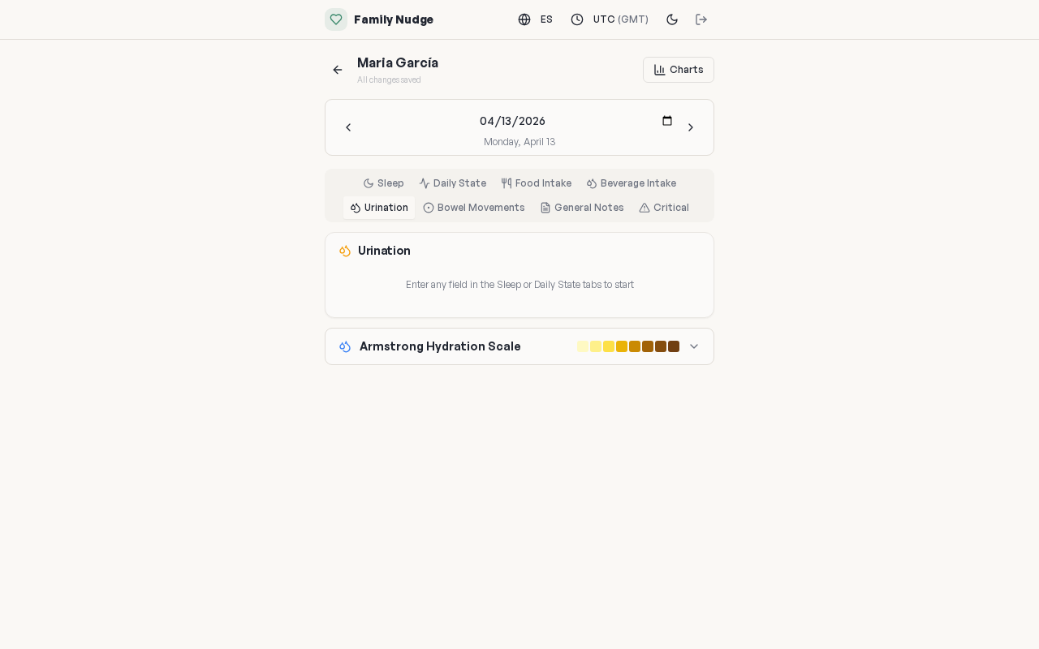Open the Charts button
1039x649 pixels.
tap(679, 70)
